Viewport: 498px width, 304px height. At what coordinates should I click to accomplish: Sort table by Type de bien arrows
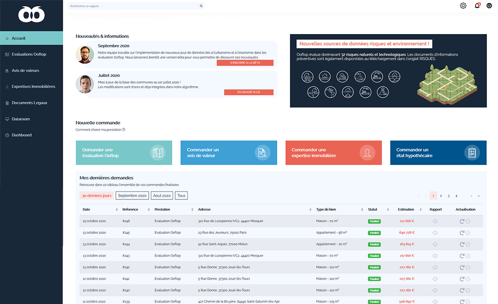(362, 210)
